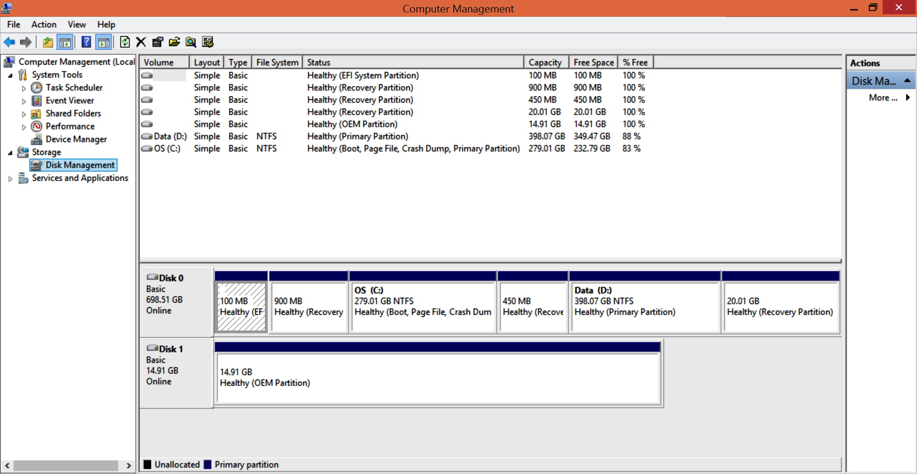Click the Properties toolbar icon
This screenshot has height=474, width=917.
(158, 42)
